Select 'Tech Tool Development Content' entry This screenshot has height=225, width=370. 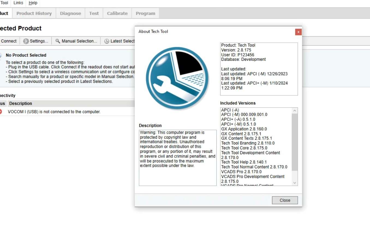click(x=250, y=155)
